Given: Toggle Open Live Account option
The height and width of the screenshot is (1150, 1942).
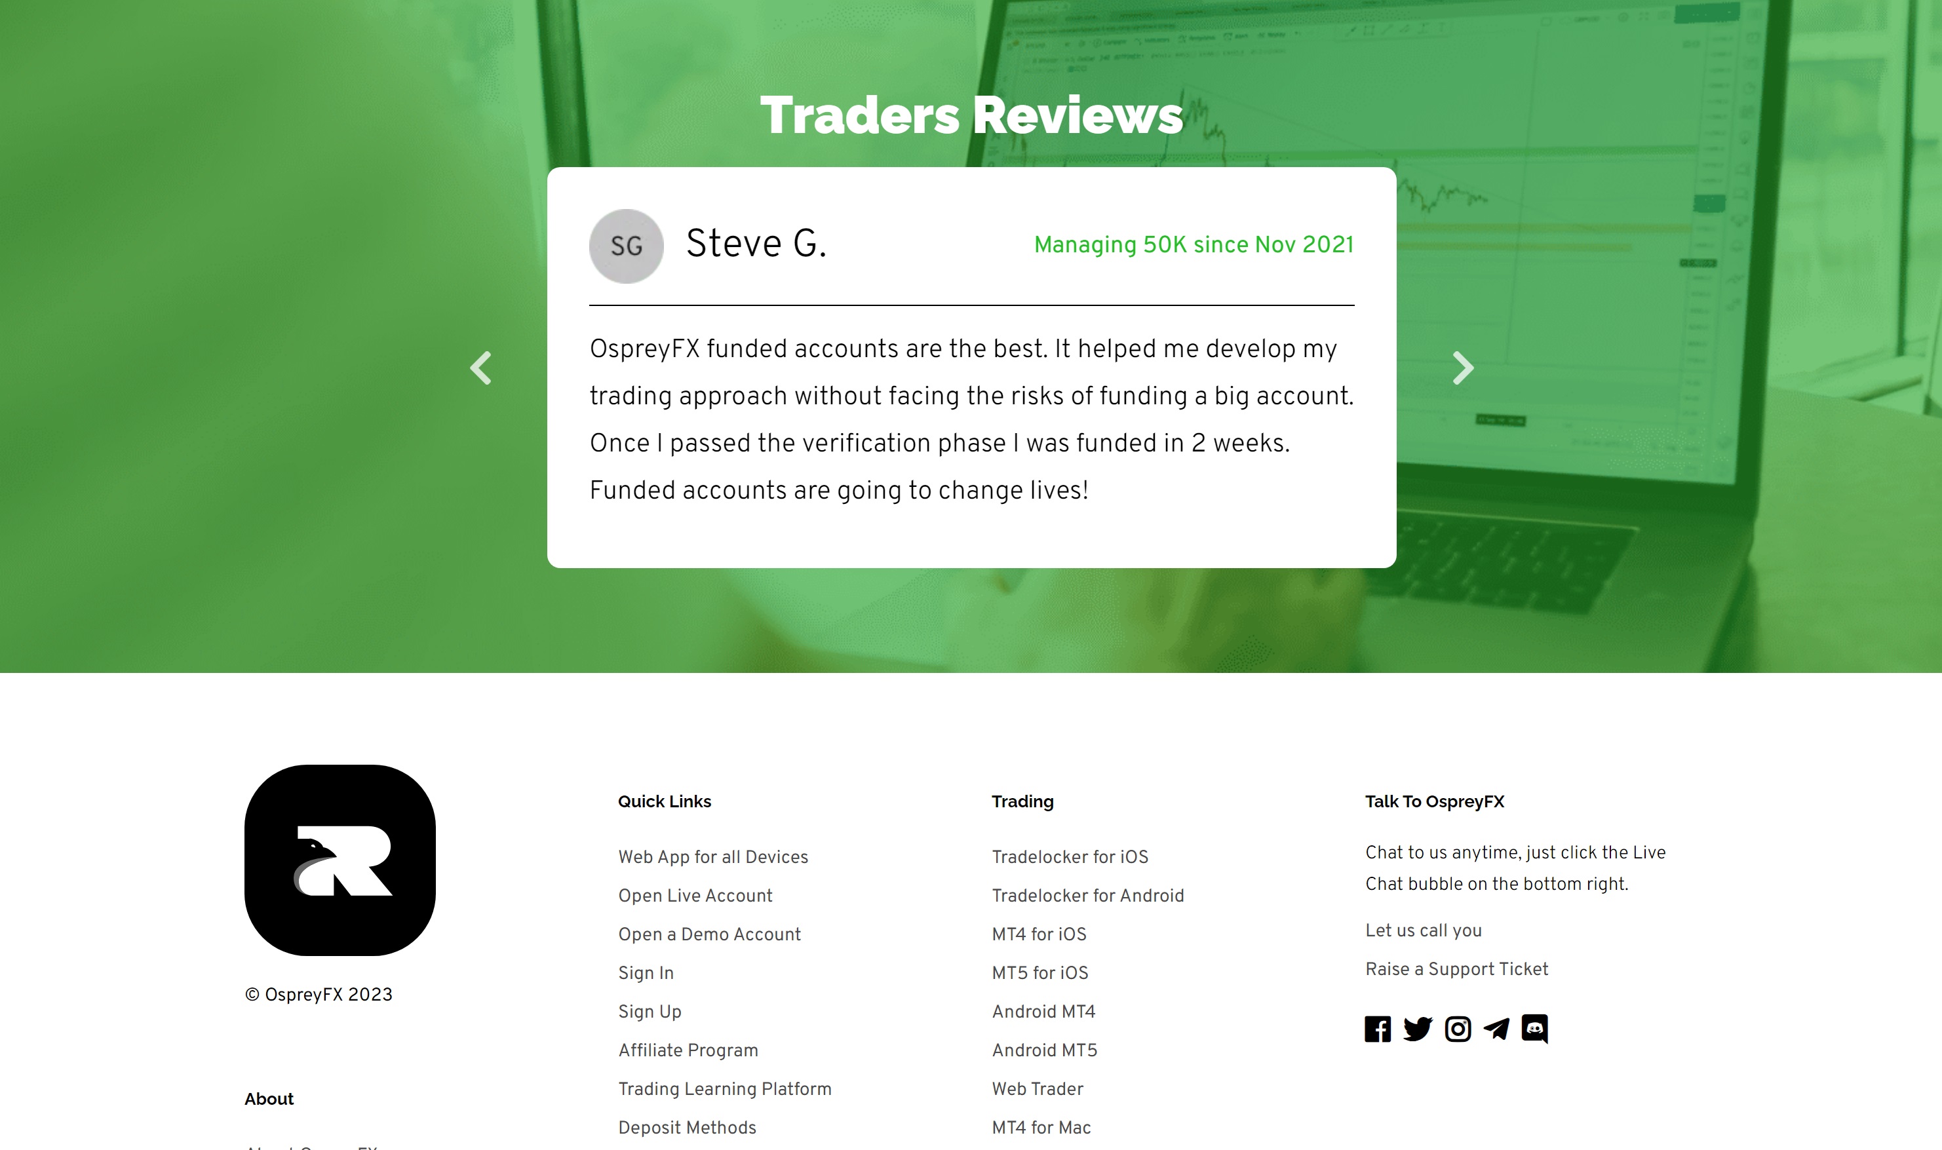Looking at the screenshot, I should [695, 896].
